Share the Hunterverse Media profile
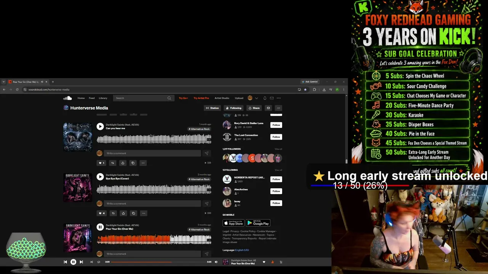 [254, 108]
